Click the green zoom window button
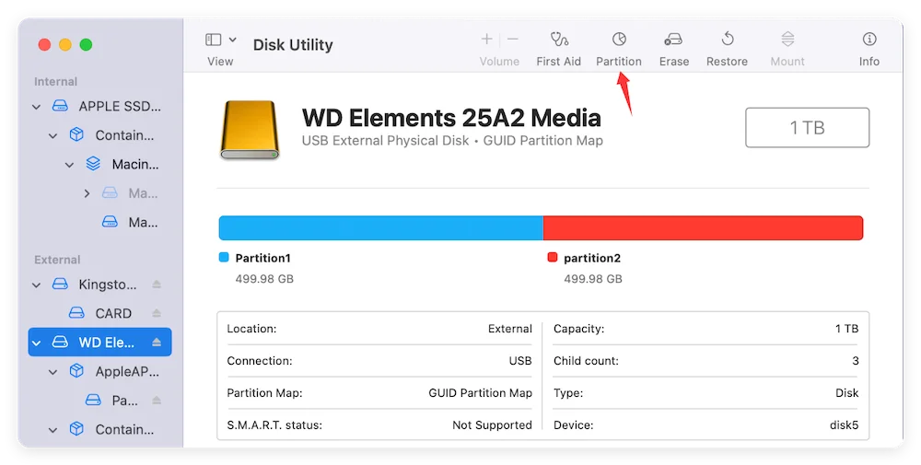Image resolution: width=921 pixels, height=465 pixels. 86,44
